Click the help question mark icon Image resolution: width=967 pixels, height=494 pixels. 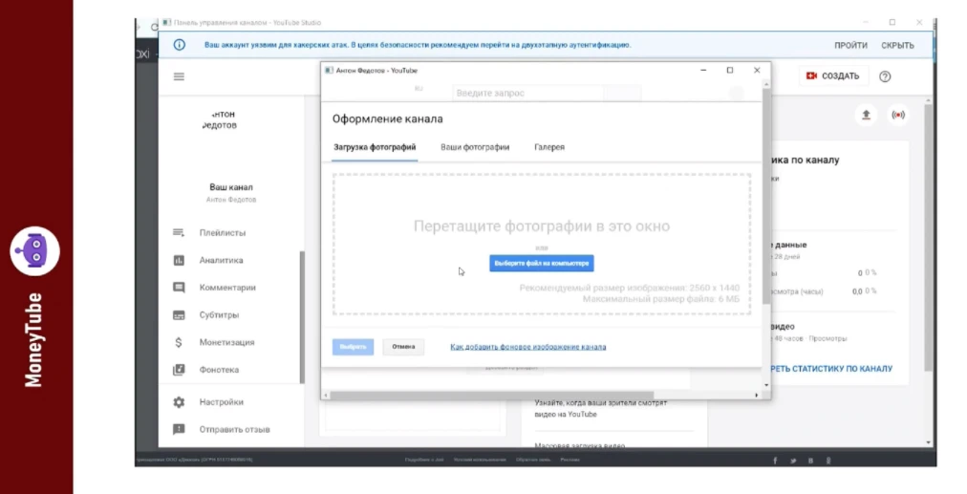pos(885,76)
